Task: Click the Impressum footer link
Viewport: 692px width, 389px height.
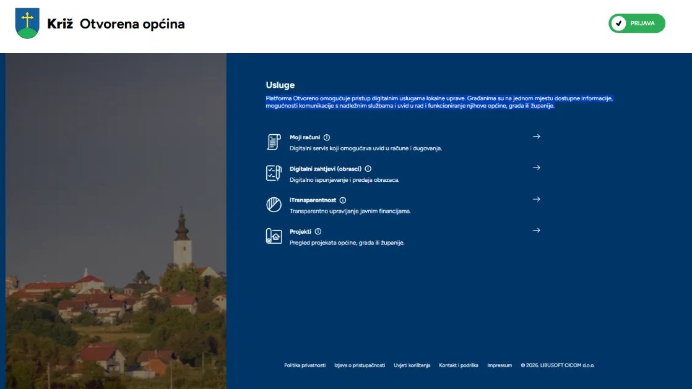Action: (x=500, y=365)
